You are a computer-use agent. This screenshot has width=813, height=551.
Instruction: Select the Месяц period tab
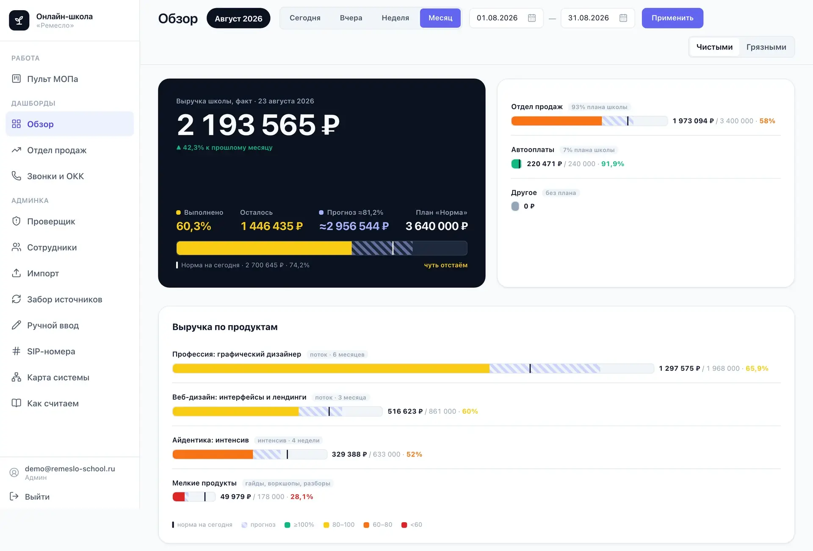click(x=440, y=18)
